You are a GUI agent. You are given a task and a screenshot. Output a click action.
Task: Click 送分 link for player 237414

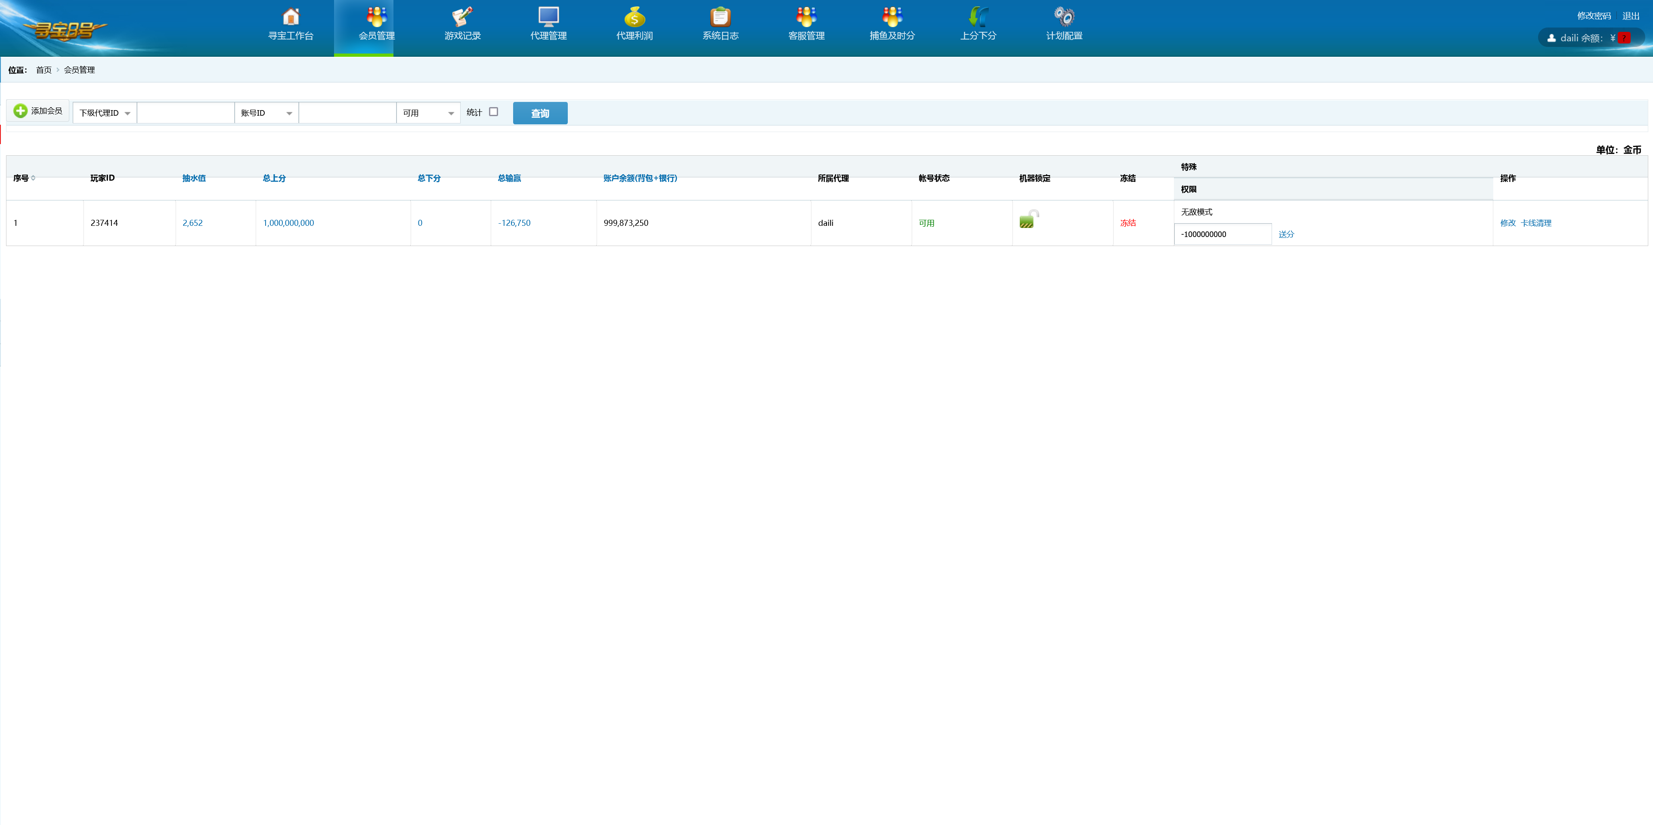1286,234
